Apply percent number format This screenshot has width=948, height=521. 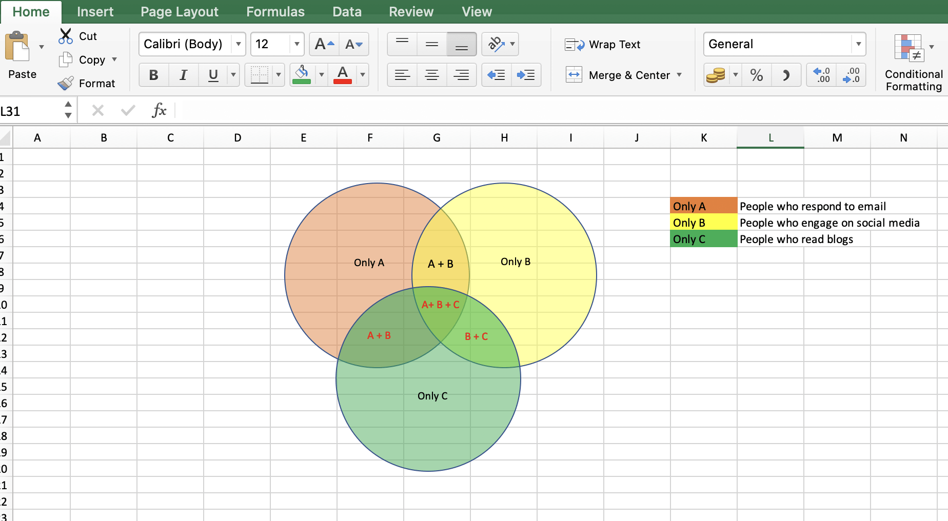[x=756, y=75]
